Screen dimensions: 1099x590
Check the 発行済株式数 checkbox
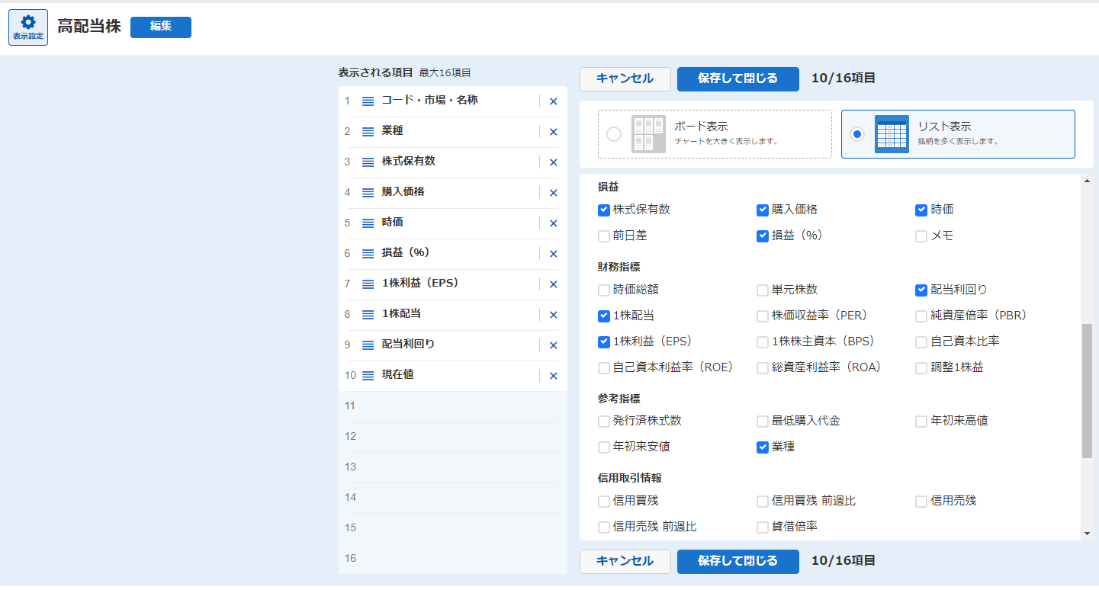click(x=604, y=422)
